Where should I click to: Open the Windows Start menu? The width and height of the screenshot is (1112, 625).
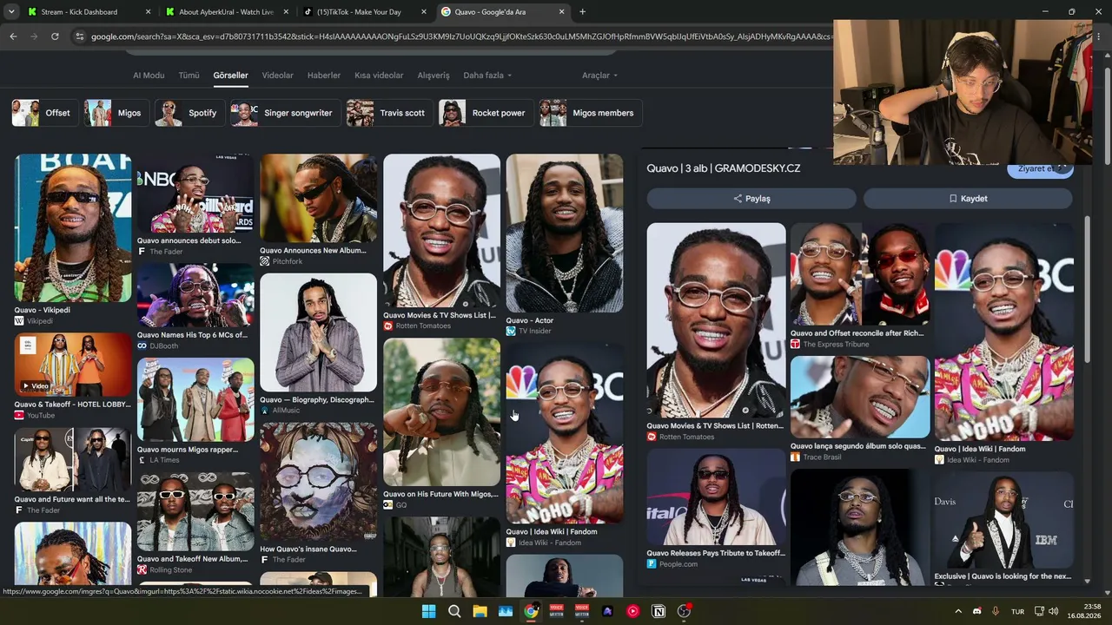pyautogui.click(x=428, y=611)
